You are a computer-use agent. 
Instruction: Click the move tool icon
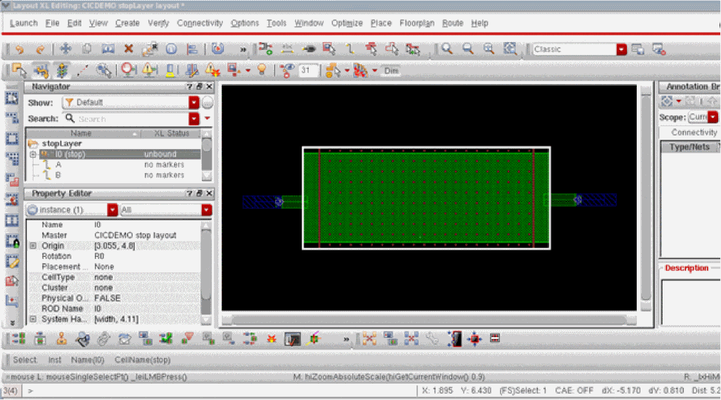[x=65, y=49]
